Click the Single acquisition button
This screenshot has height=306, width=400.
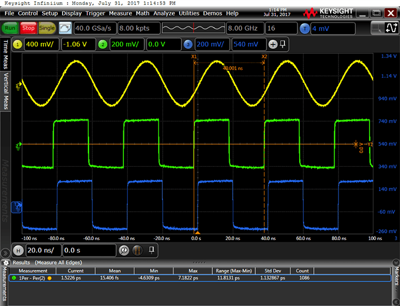click(x=47, y=28)
